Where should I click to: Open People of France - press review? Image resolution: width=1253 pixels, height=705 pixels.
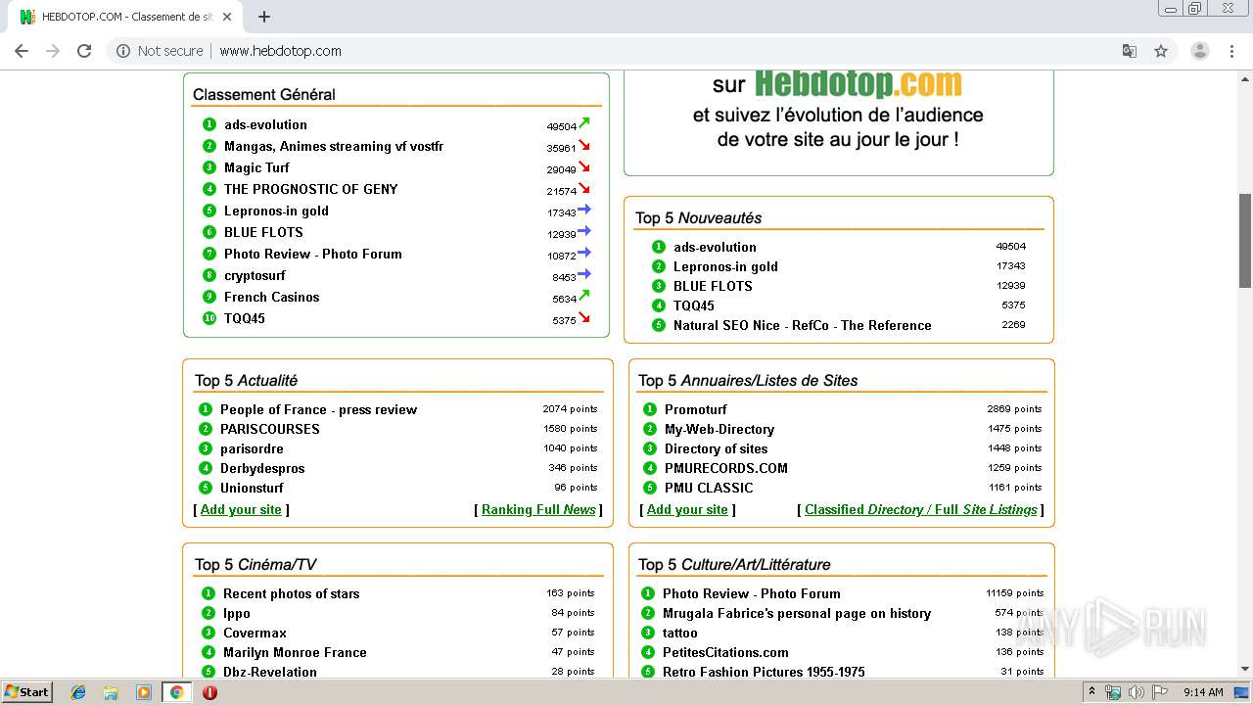[318, 409]
